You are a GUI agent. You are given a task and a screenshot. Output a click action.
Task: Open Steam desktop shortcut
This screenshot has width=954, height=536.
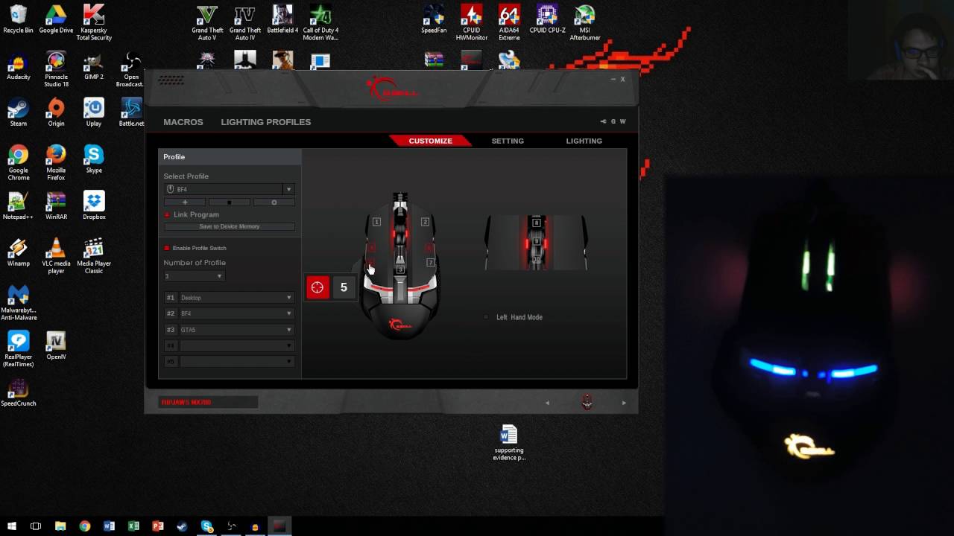pos(19,112)
